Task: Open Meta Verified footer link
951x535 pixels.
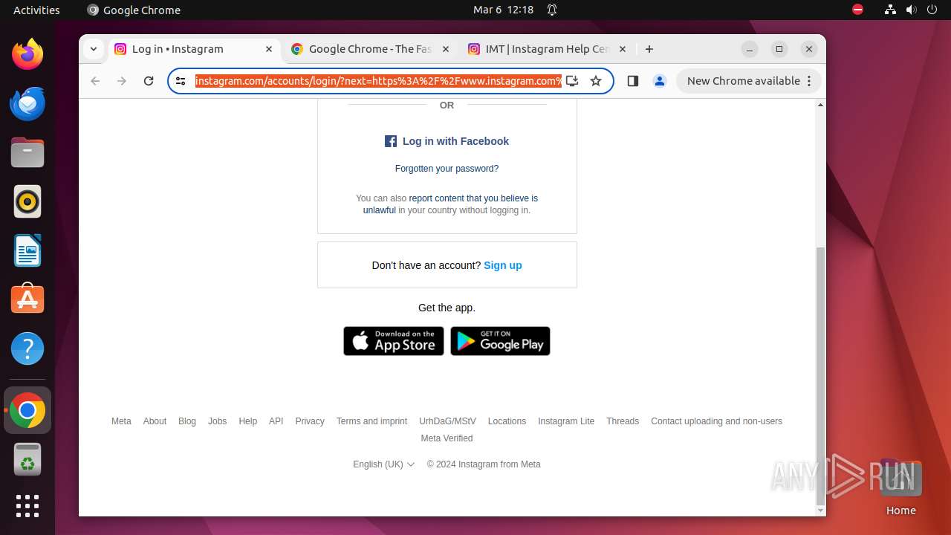Action: [x=447, y=438]
